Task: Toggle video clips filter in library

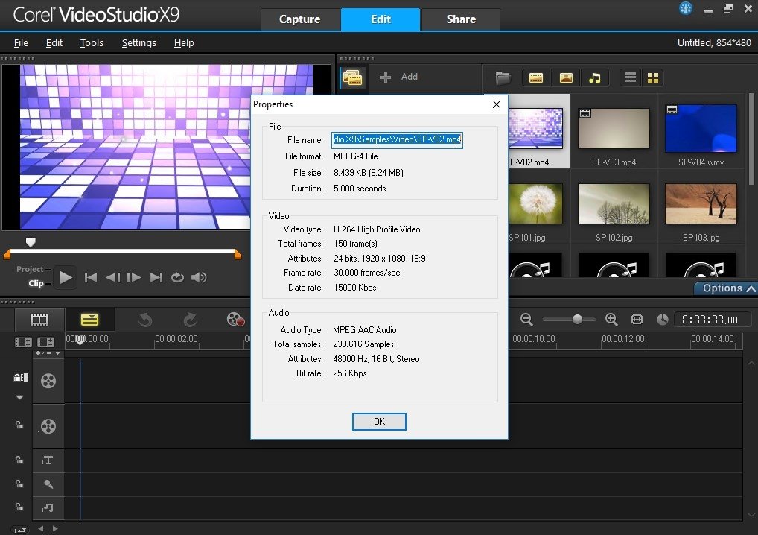Action: pos(535,77)
